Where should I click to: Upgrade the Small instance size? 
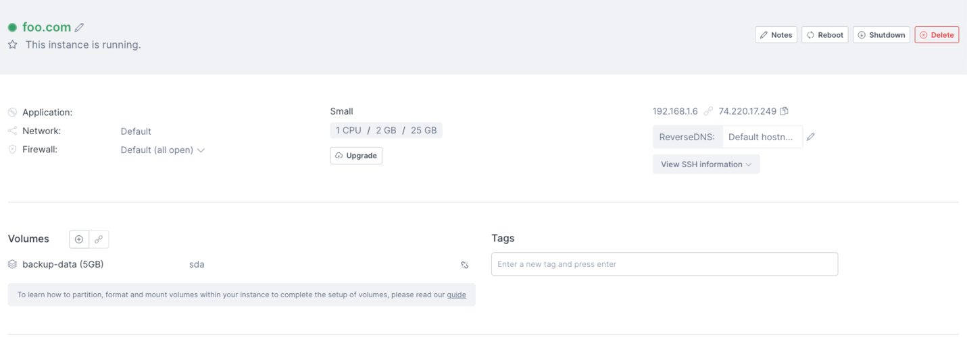tap(356, 156)
